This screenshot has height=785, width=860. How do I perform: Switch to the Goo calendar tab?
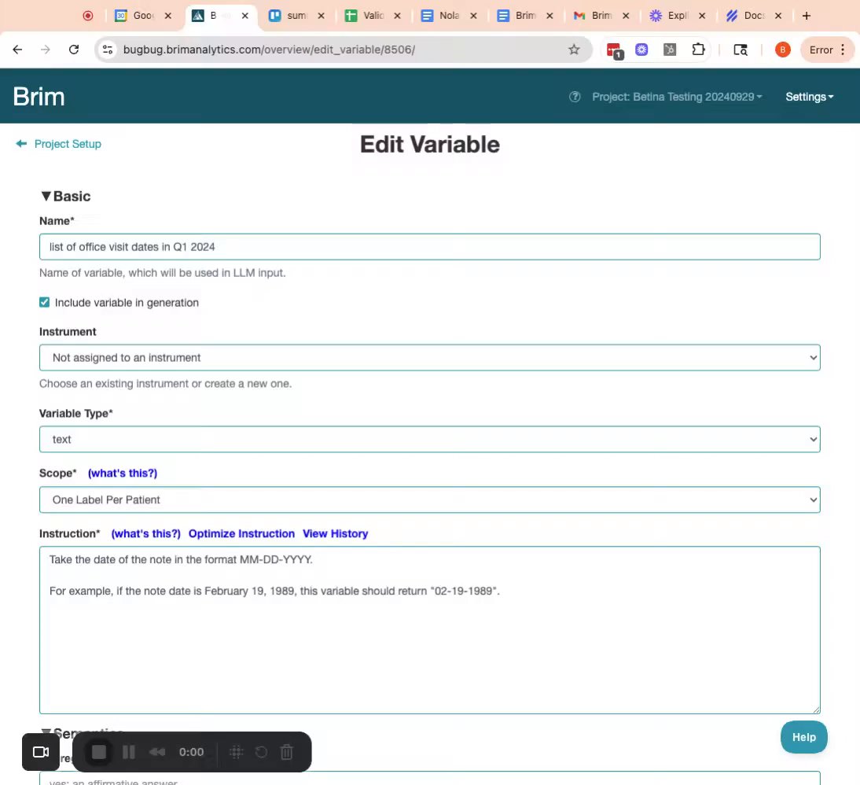pos(142,16)
